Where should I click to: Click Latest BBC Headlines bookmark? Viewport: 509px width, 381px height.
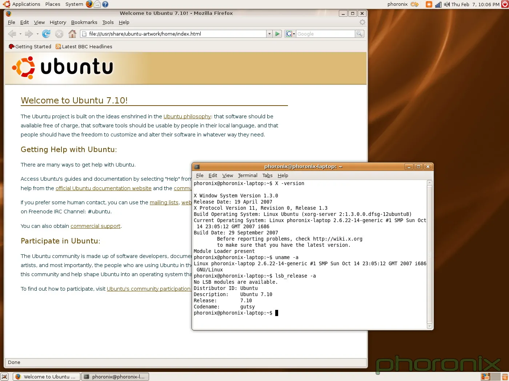(x=84, y=46)
